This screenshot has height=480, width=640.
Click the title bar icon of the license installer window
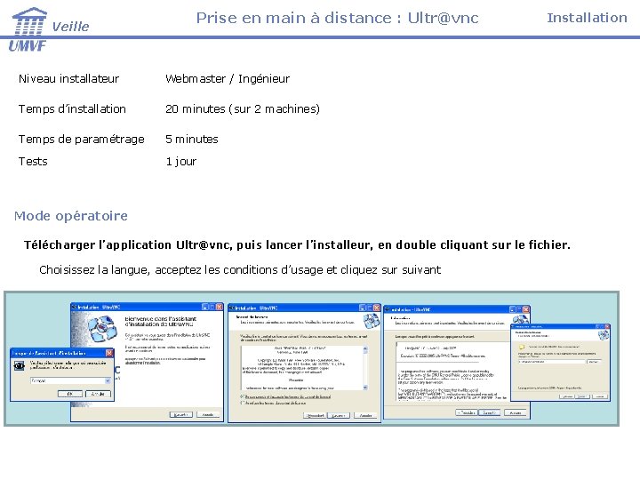point(232,308)
